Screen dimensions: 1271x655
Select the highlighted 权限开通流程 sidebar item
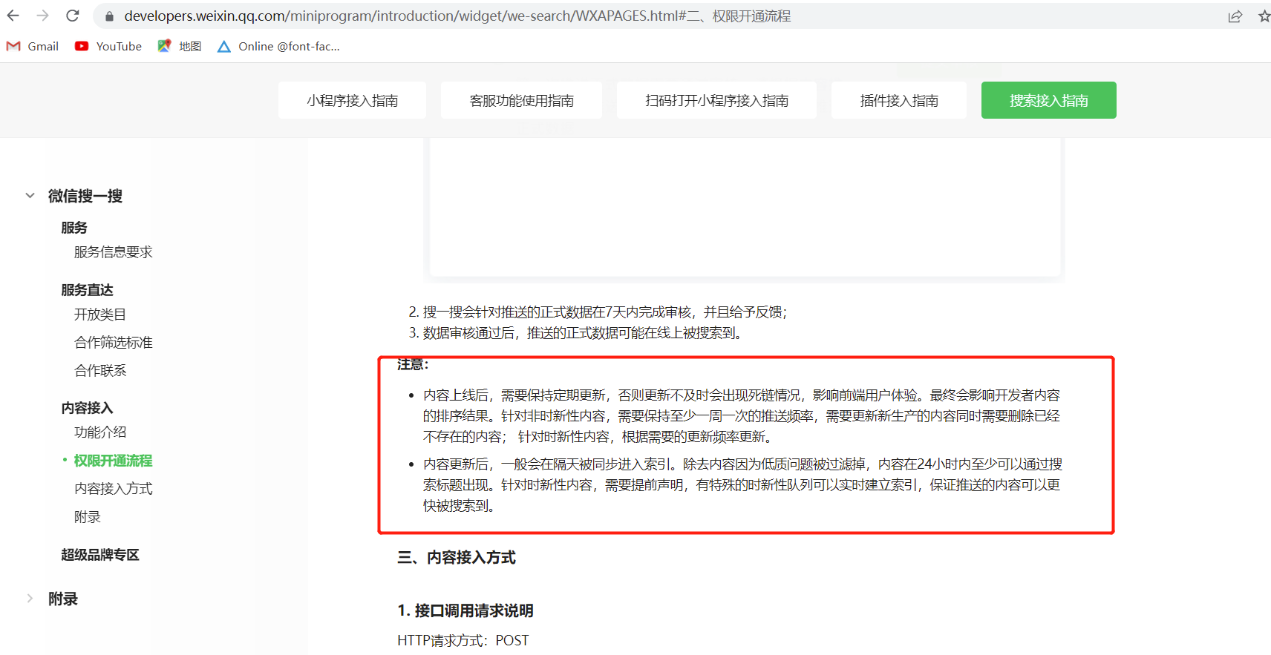tap(113, 461)
